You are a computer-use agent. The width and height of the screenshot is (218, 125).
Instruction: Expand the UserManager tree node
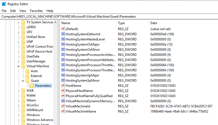coord(19,61)
